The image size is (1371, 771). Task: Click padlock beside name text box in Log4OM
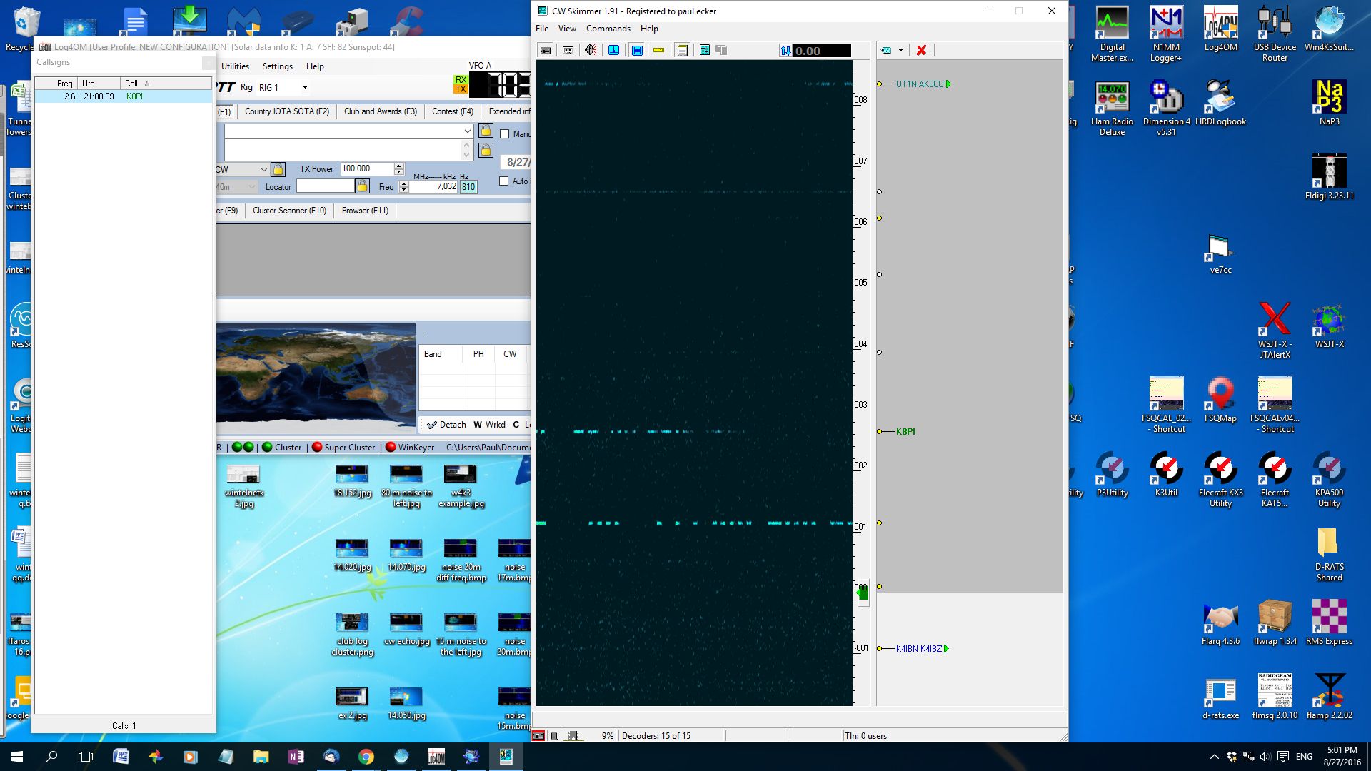486,150
